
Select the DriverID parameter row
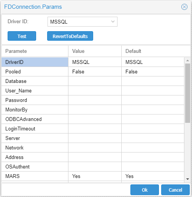click(x=93, y=62)
